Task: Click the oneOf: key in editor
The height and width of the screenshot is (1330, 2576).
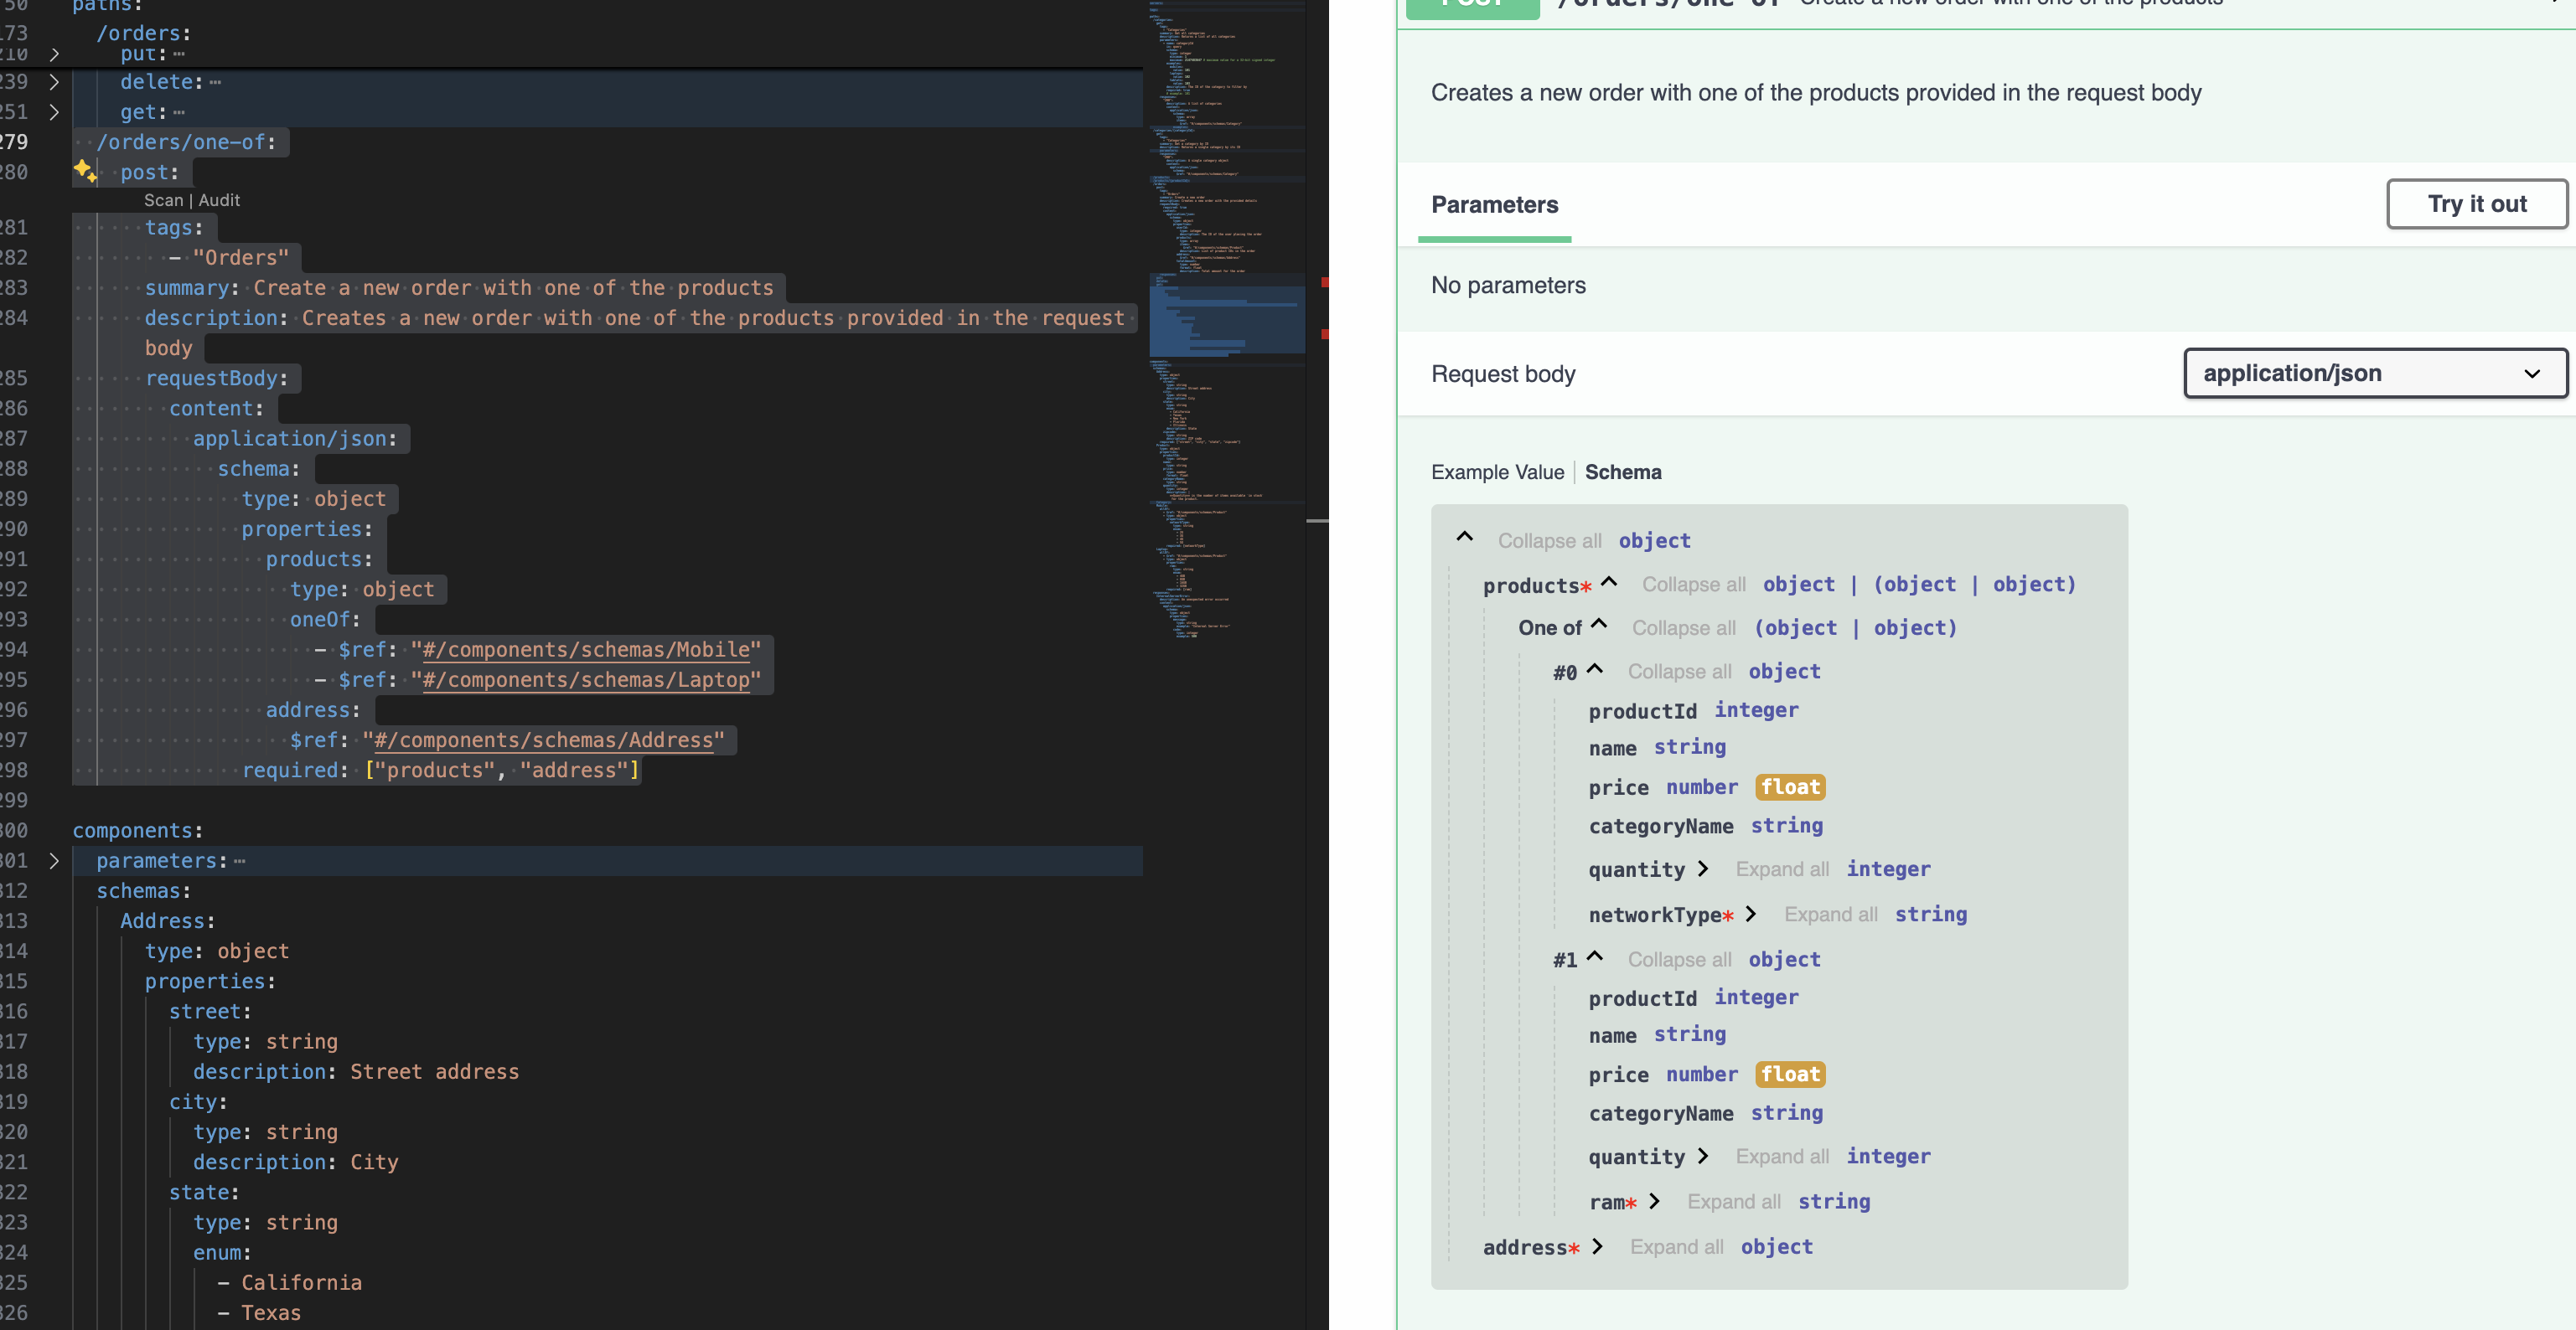Action: click(x=324, y=620)
